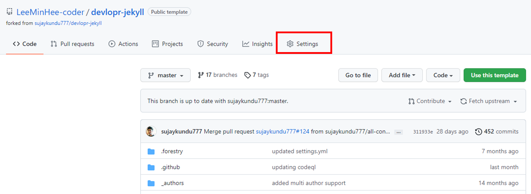Click the Settings gear icon
Screen dimensions: 531x194
290,44
